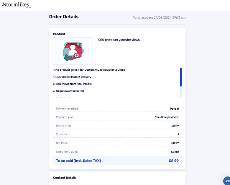Click the purchase date text

(159, 18)
